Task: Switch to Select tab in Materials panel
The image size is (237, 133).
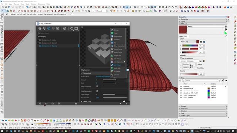Action: 181,36
